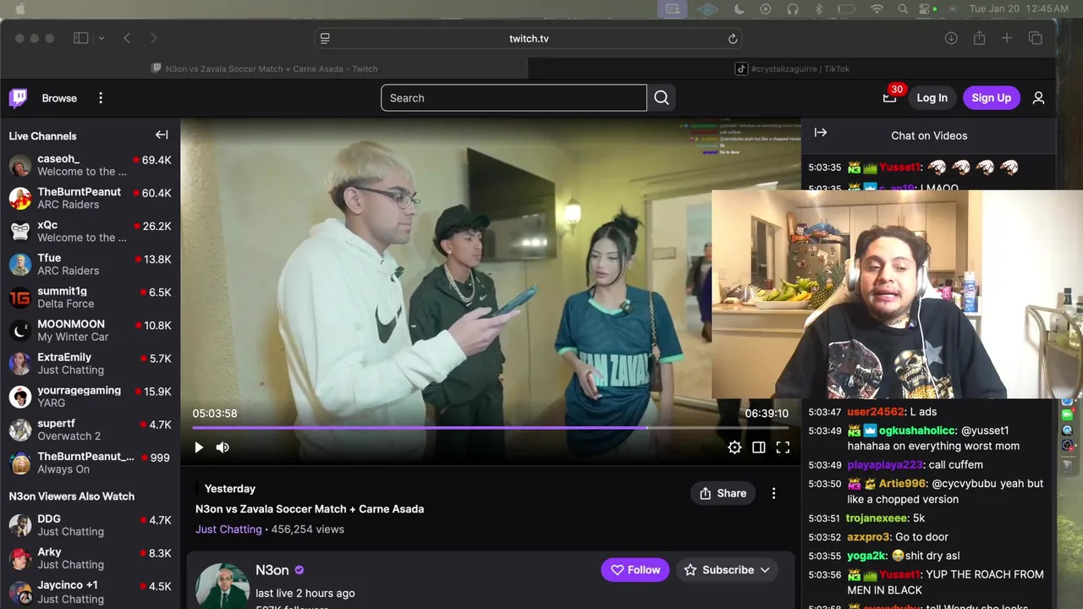
Task: Open the three-dot menu beside Browse
Action: pyautogui.click(x=101, y=98)
